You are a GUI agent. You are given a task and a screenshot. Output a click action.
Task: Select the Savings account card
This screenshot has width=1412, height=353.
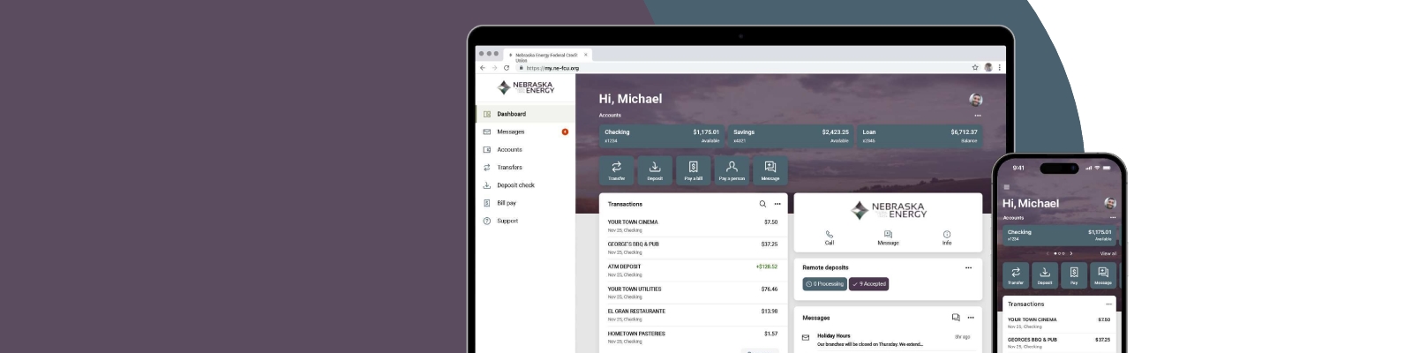[x=791, y=136]
